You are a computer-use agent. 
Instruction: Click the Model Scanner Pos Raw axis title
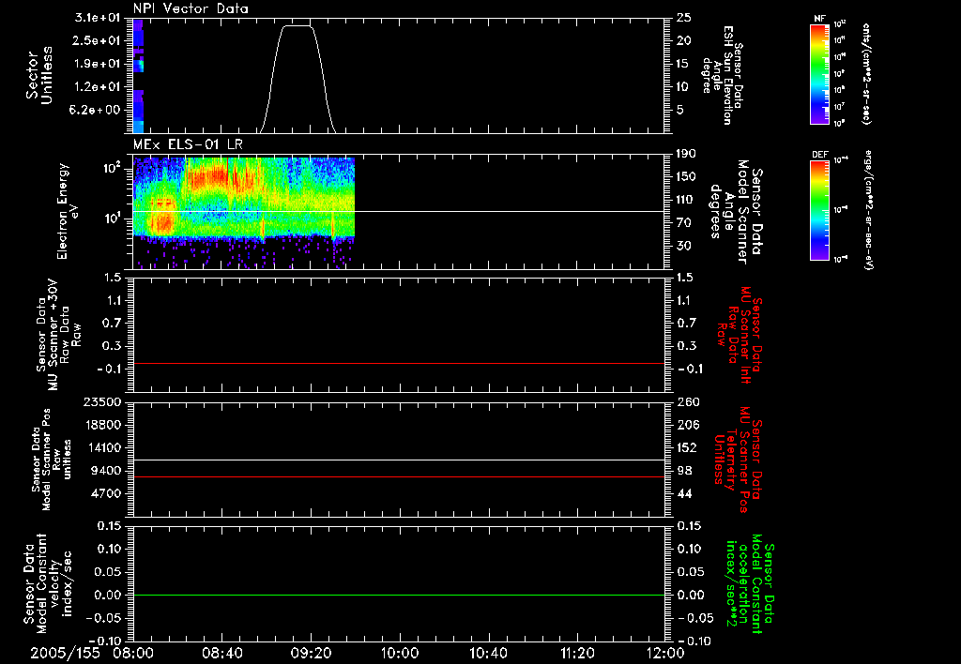(51, 460)
